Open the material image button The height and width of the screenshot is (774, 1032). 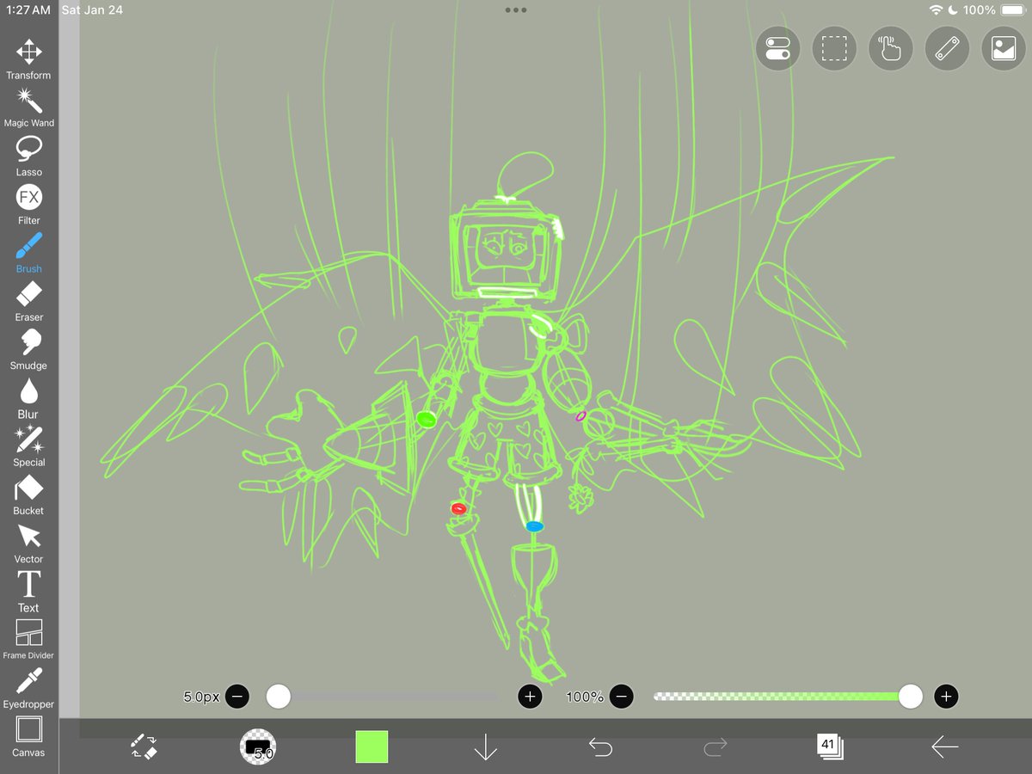(x=1004, y=49)
